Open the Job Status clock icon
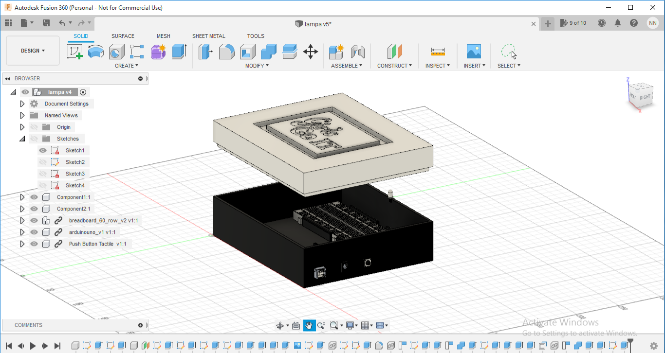Screen dimensions: 665x353 (602, 23)
